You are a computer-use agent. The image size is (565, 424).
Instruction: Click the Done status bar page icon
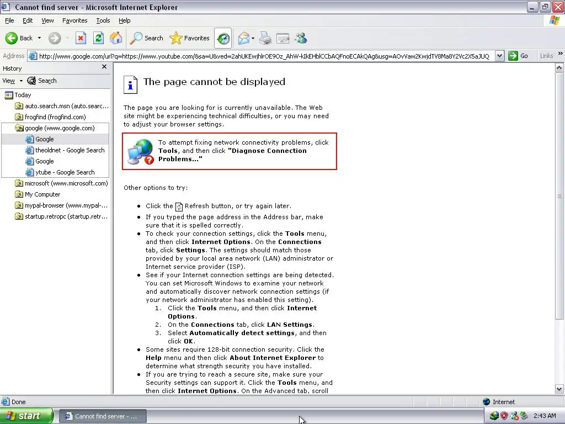5,402
